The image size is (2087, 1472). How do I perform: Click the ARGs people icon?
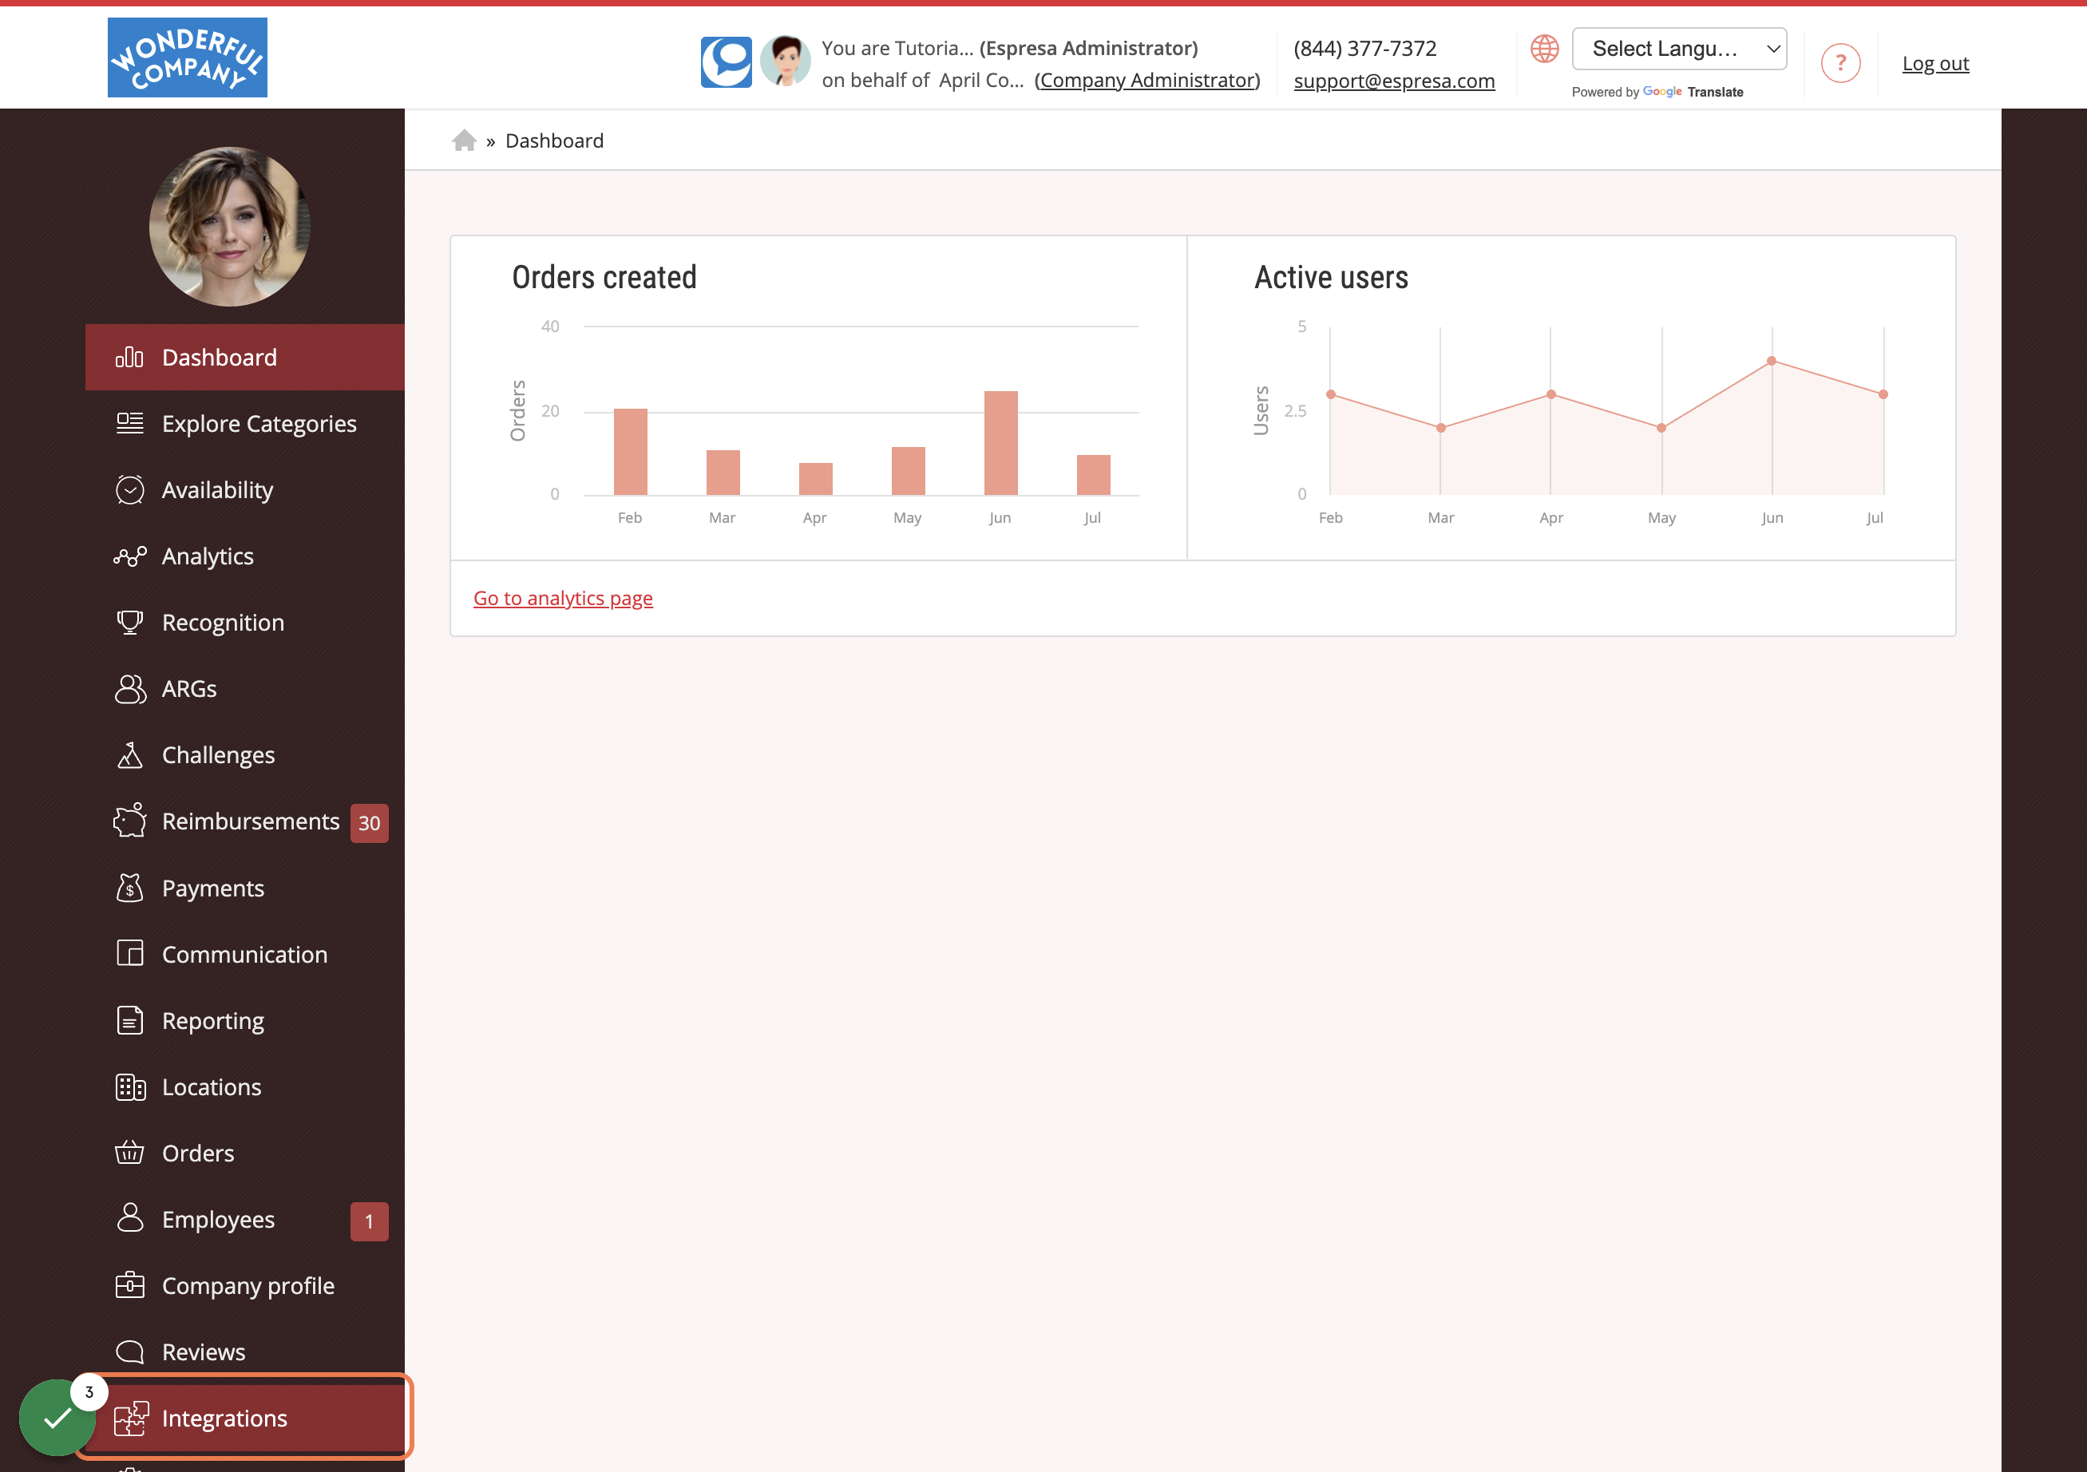[130, 689]
